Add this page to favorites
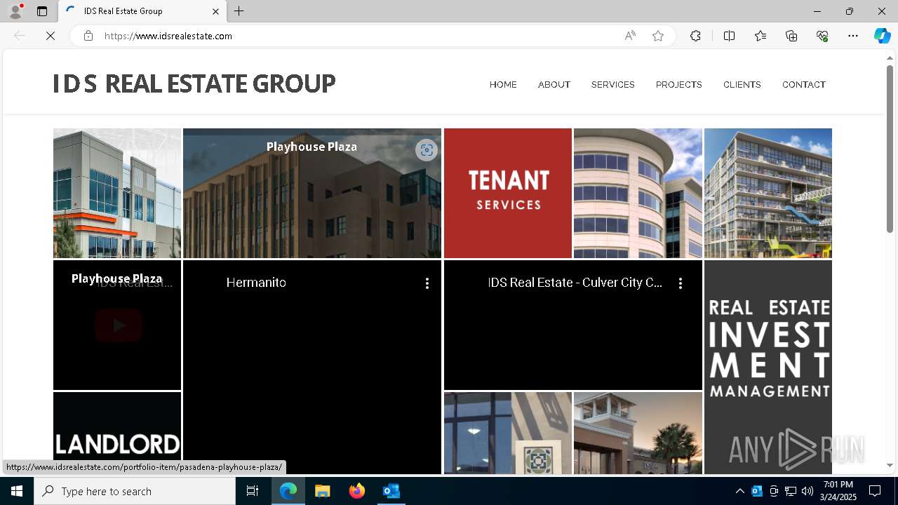 pyautogui.click(x=658, y=36)
